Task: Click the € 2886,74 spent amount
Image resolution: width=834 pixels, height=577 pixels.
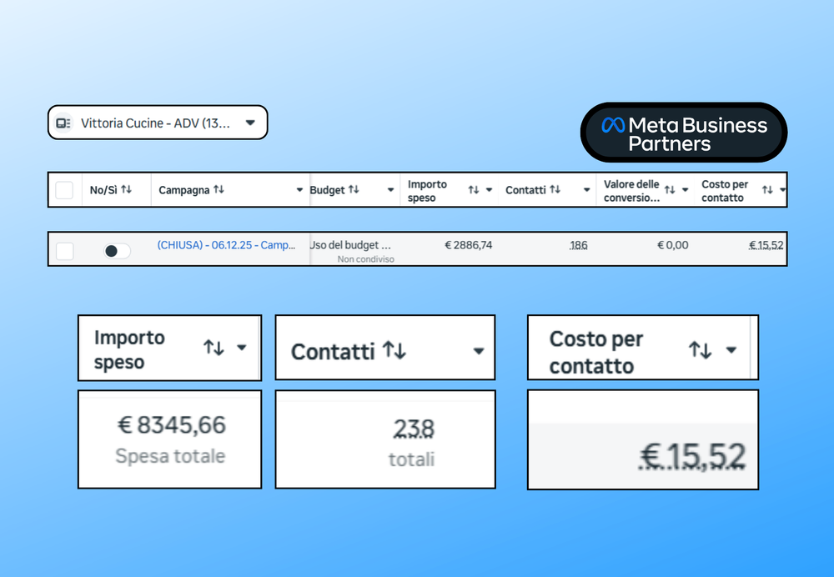Action: tap(469, 245)
